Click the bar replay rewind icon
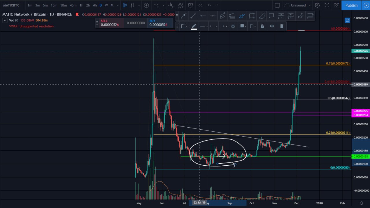 coord(200,5)
